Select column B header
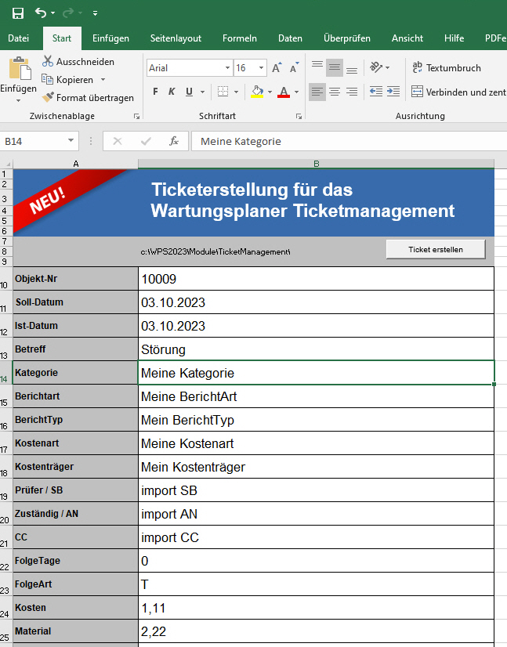Image resolution: width=507 pixels, height=647 pixels. pyautogui.click(x=317, y=164)
